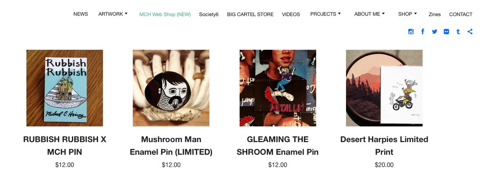This screenshot has height=185, width=480.
Task: Go to the NEWS page
Action: coord(80,14)
